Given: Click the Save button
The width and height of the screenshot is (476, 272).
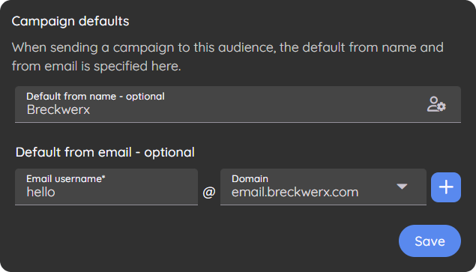Looking at the screenshot, I should click(430, 241).
